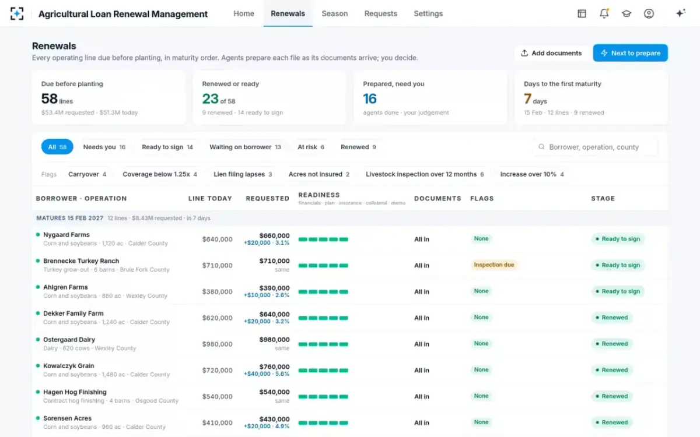Toggle Increase over 10% flag

click(532, 174)
